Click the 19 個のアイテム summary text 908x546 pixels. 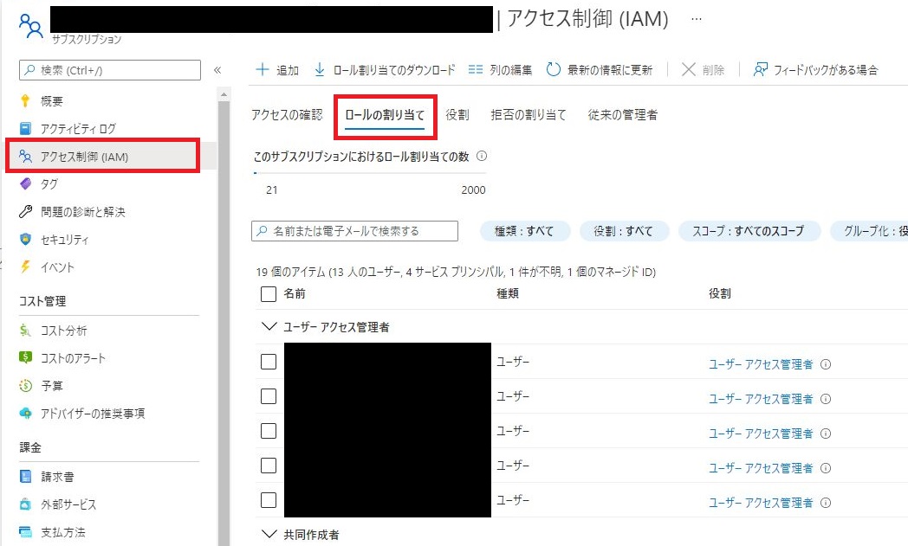456,272
